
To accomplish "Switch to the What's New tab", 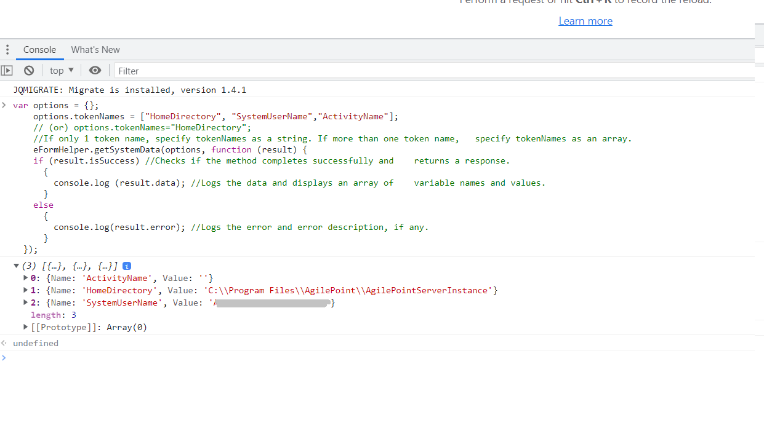I will point(95,50).
